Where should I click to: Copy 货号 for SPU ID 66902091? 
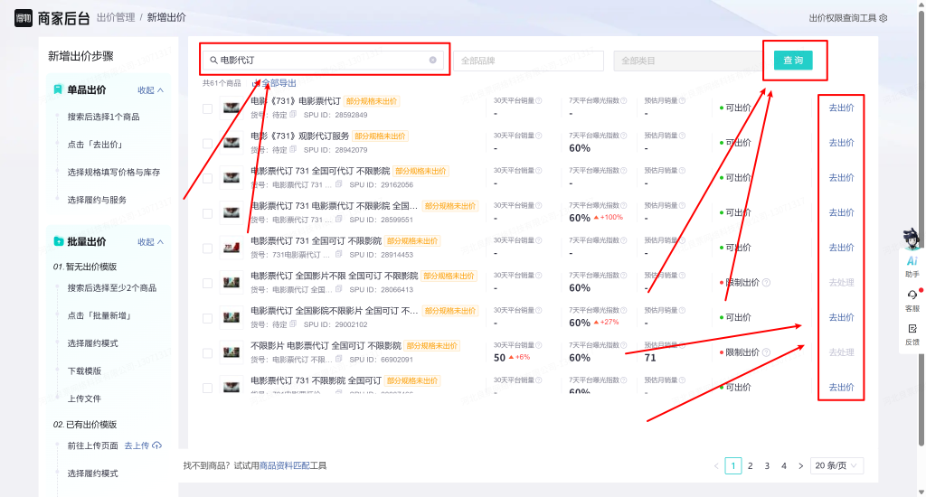tap(338, 359)
